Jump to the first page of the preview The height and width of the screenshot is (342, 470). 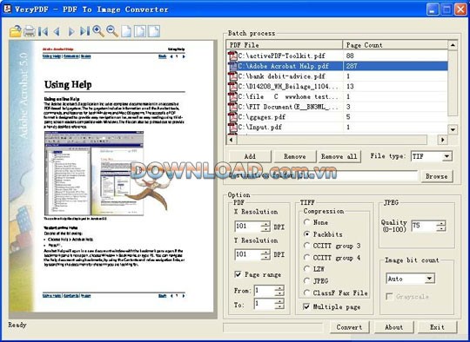(x=44, y=31)
